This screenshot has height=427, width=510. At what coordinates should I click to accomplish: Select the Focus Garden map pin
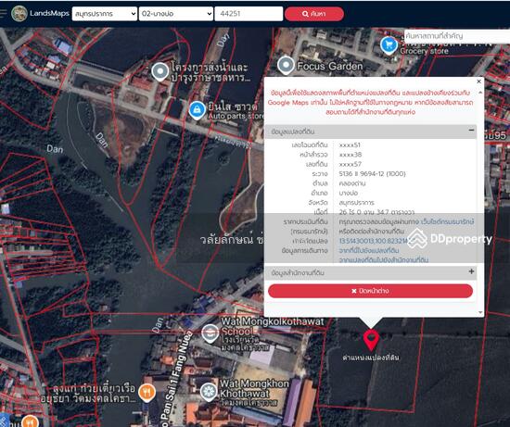(x=286, y=65)
